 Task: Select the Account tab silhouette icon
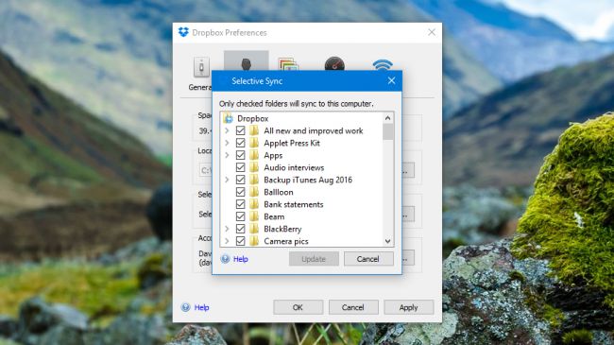[246, 64]
